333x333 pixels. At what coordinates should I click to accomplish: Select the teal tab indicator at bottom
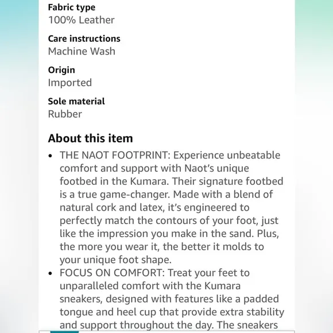pyautogui.click(x=64, y=332)
